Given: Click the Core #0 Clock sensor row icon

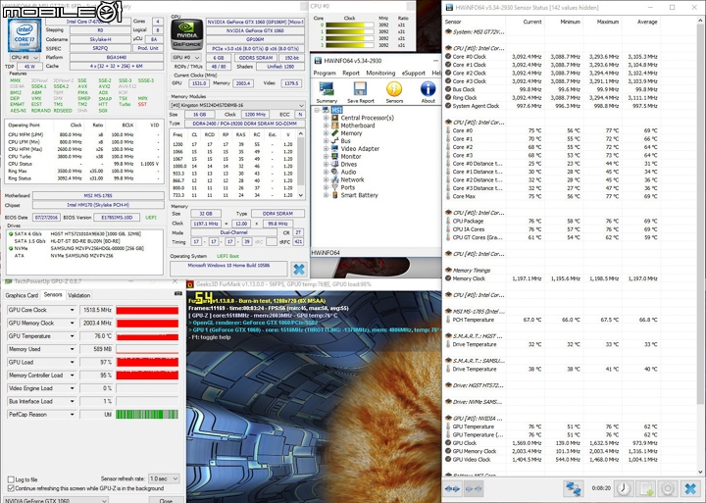Looking at the screenshot, I should (x=448, y=57).
